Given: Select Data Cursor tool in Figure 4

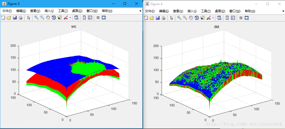Looking at the screenshot, I should pos(202,18).
